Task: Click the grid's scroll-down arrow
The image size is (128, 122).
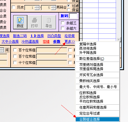Action: 119,39
